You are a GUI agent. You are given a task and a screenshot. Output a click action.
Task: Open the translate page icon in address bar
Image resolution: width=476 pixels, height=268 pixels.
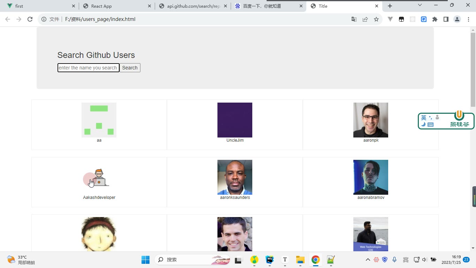354,20
